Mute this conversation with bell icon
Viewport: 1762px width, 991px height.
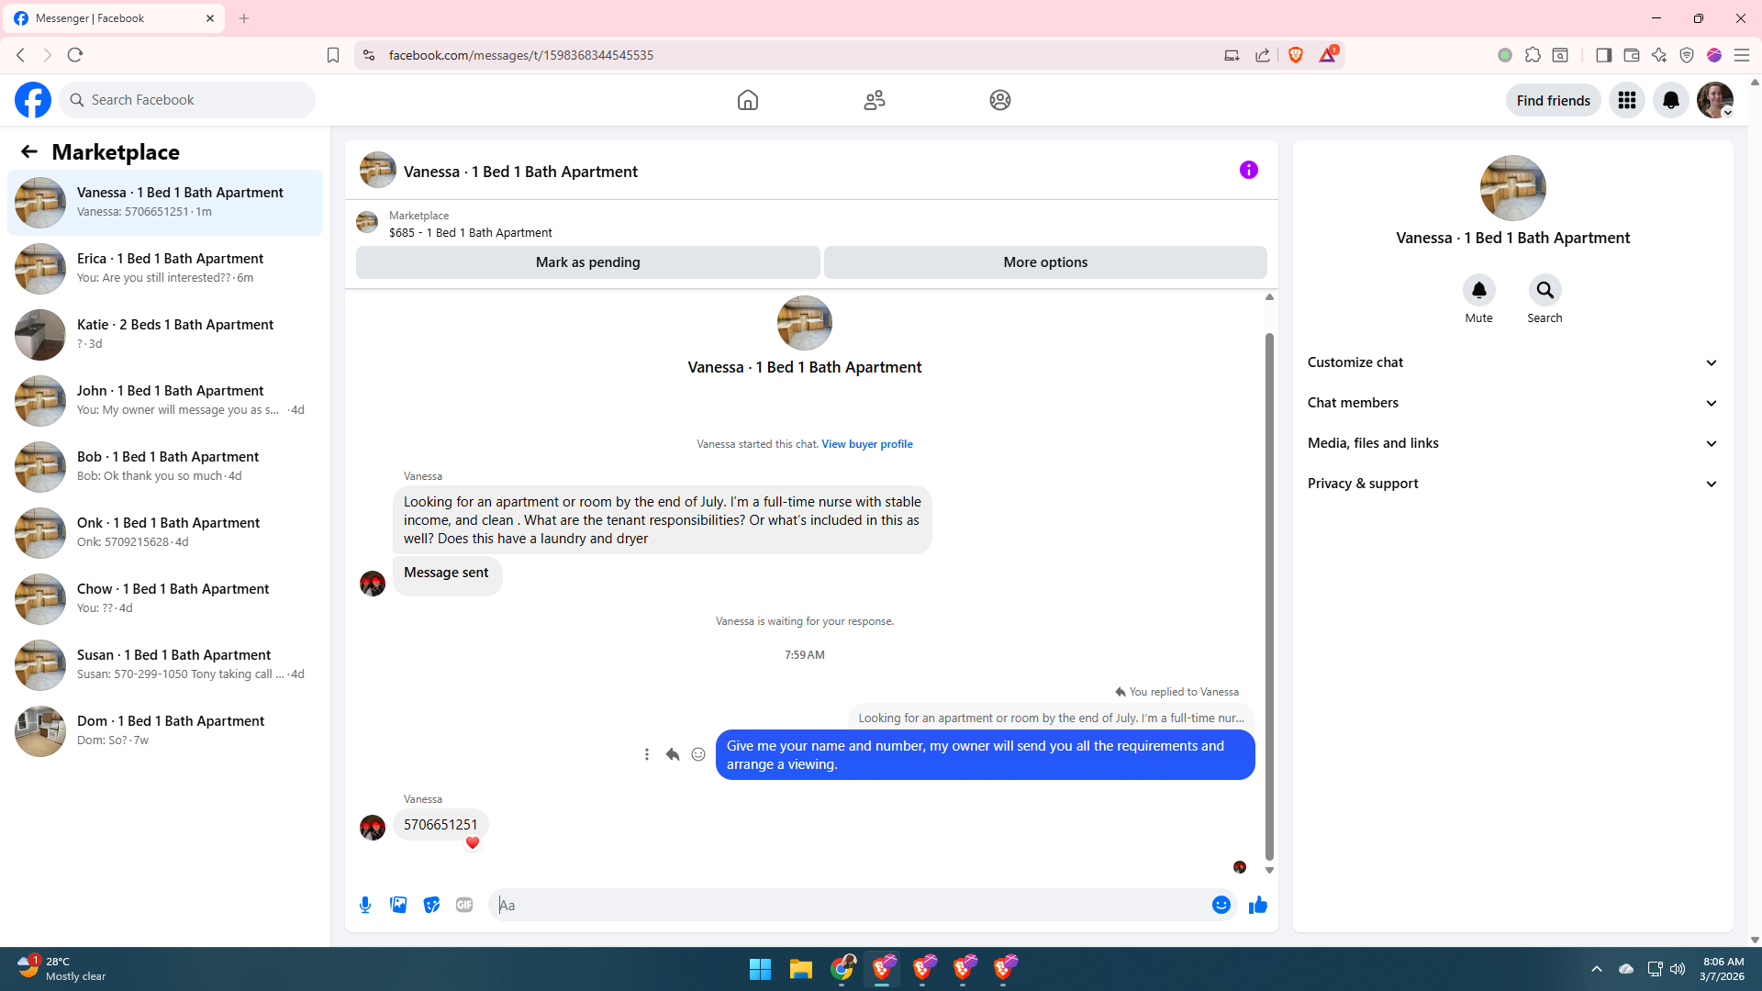coord(1479,290)
